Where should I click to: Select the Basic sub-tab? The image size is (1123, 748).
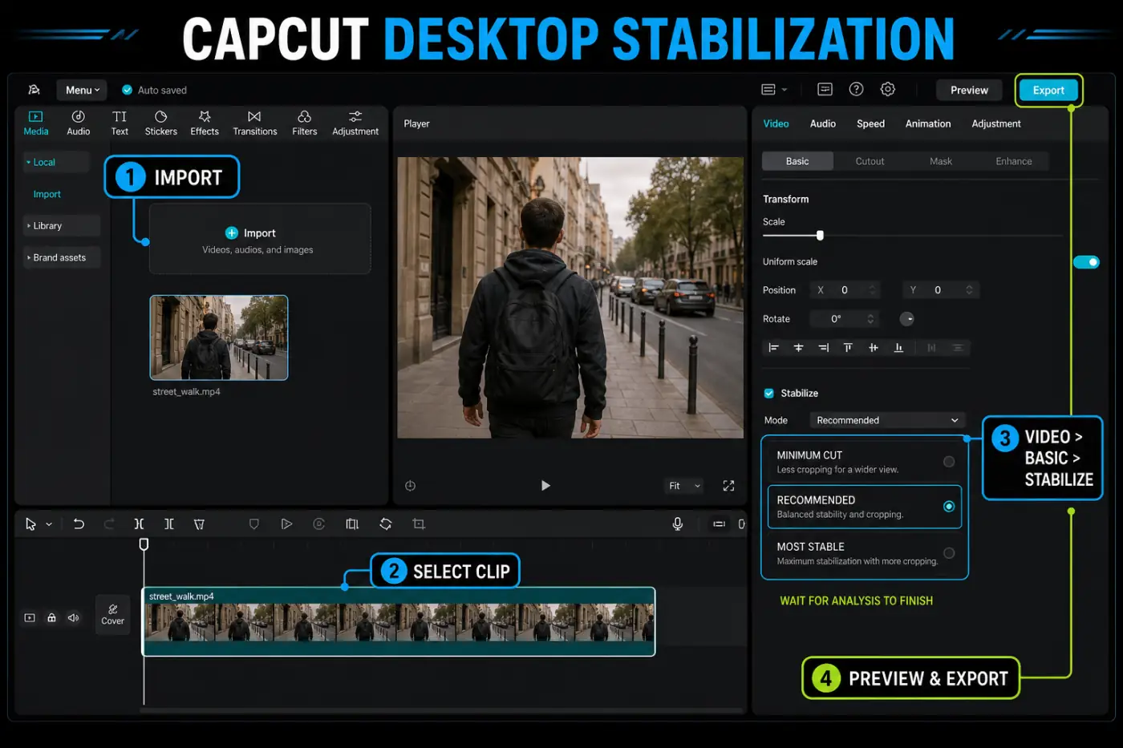tap(797, 161)
